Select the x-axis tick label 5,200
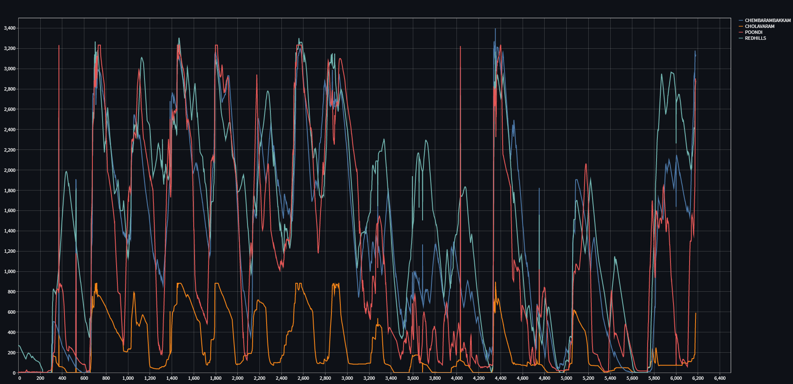Viewport: 793px width, 384px height. coord(588,378)
